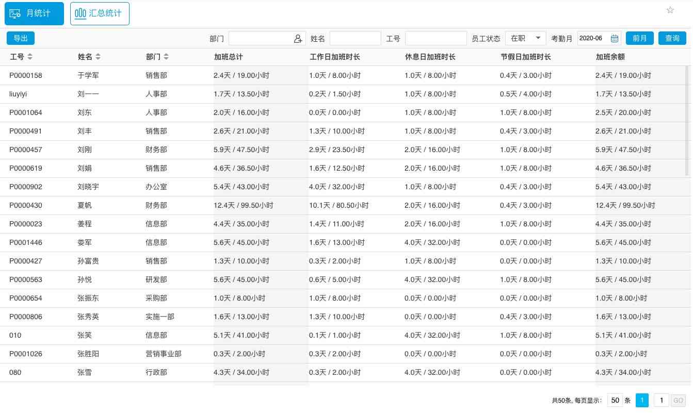Select the row for employee 夏帆
The height and width of the screenshot is (414, 693).
click(x=85, y=205)
